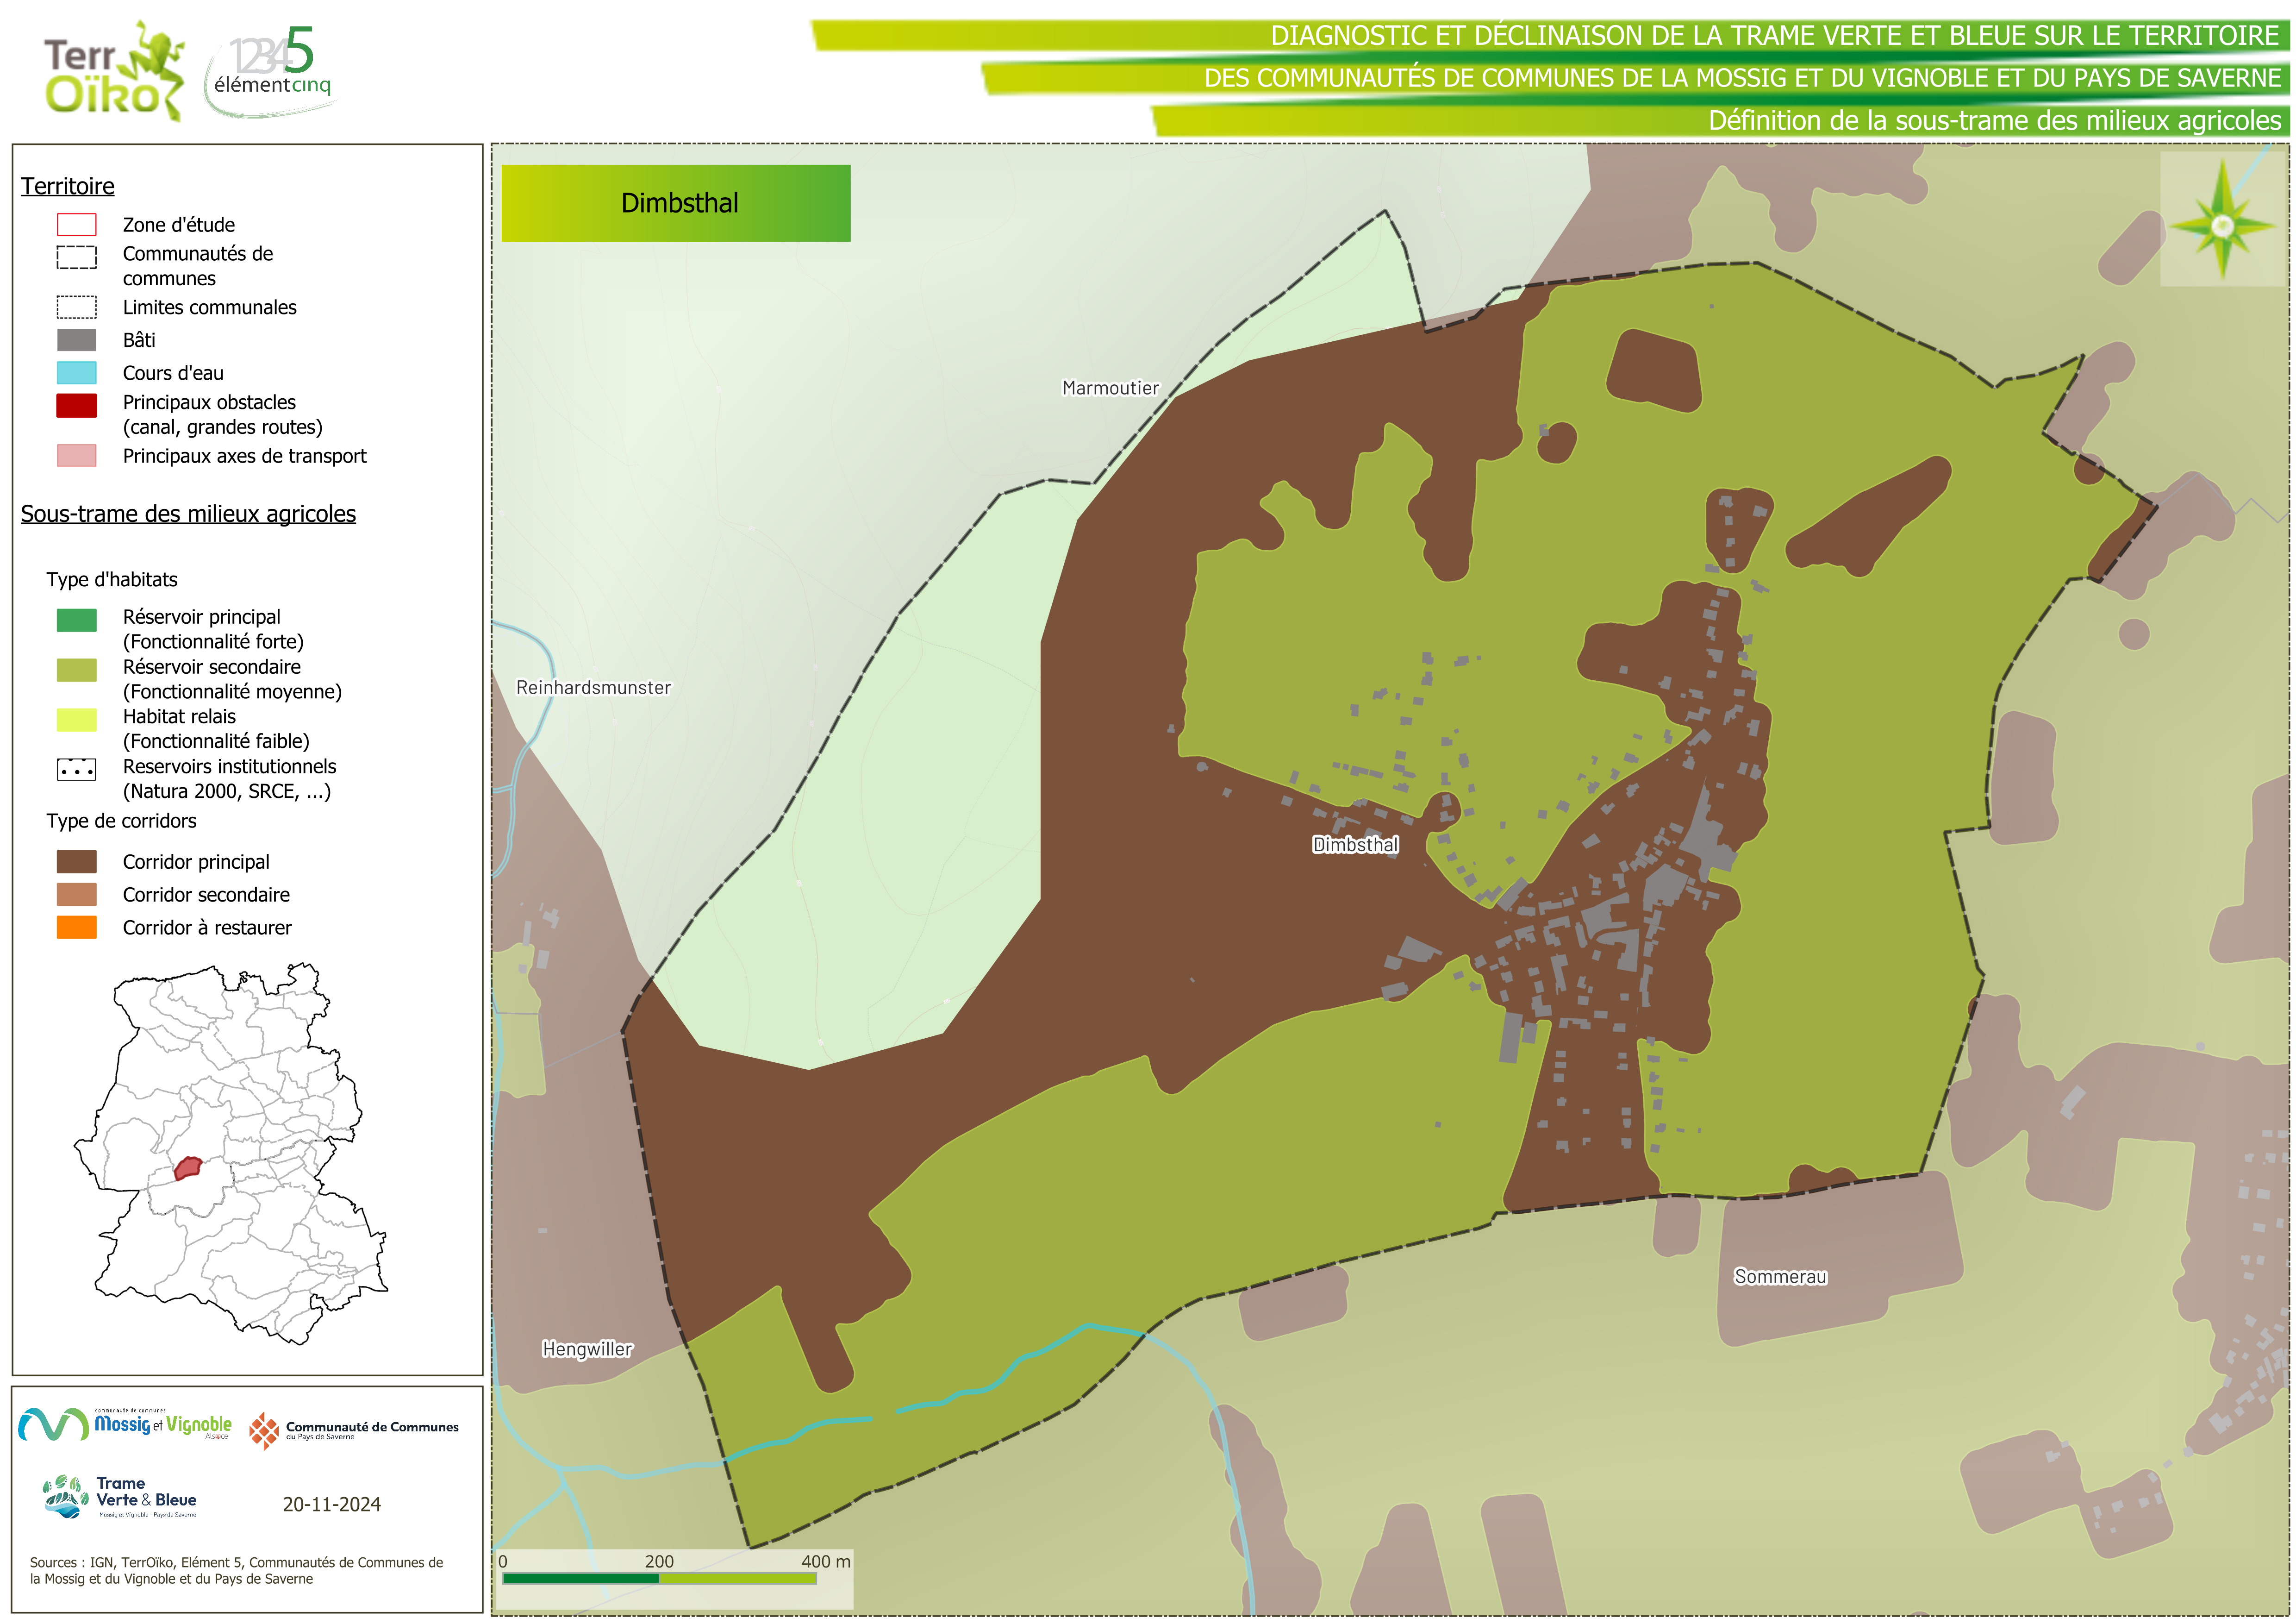Click the Sommerau map label
This screenshot has width=2296, height=1624.
click(1780, 1277)
